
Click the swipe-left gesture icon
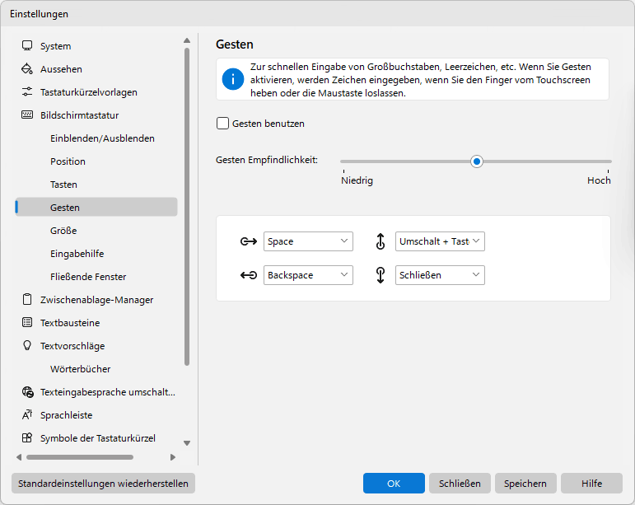coord(249,275)
